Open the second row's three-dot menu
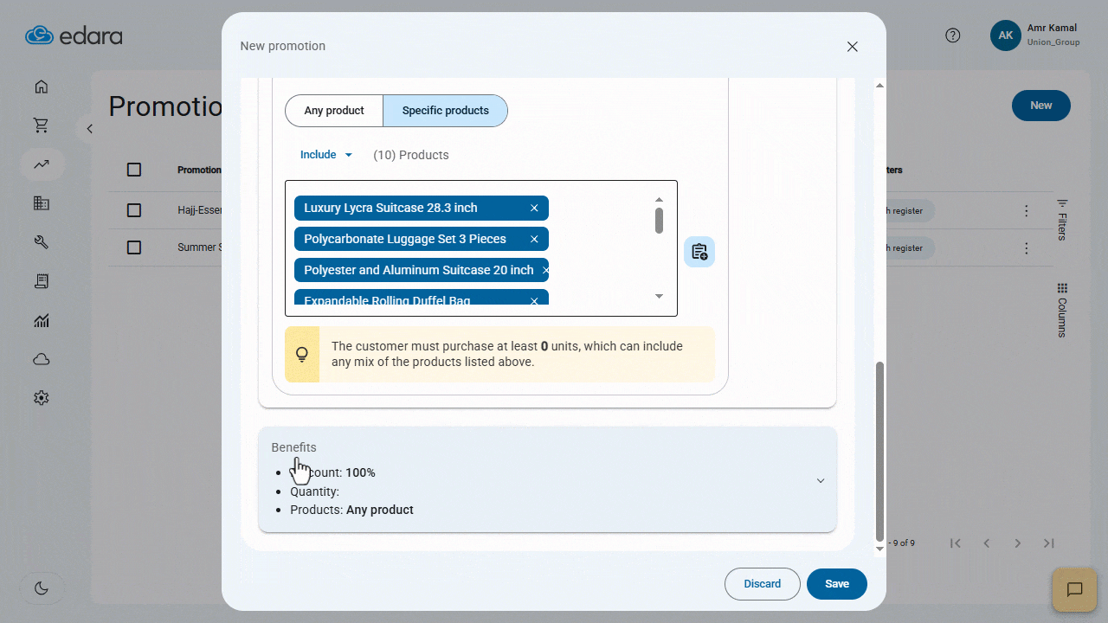1108x623 pixels. click(x=1027, y=248)
